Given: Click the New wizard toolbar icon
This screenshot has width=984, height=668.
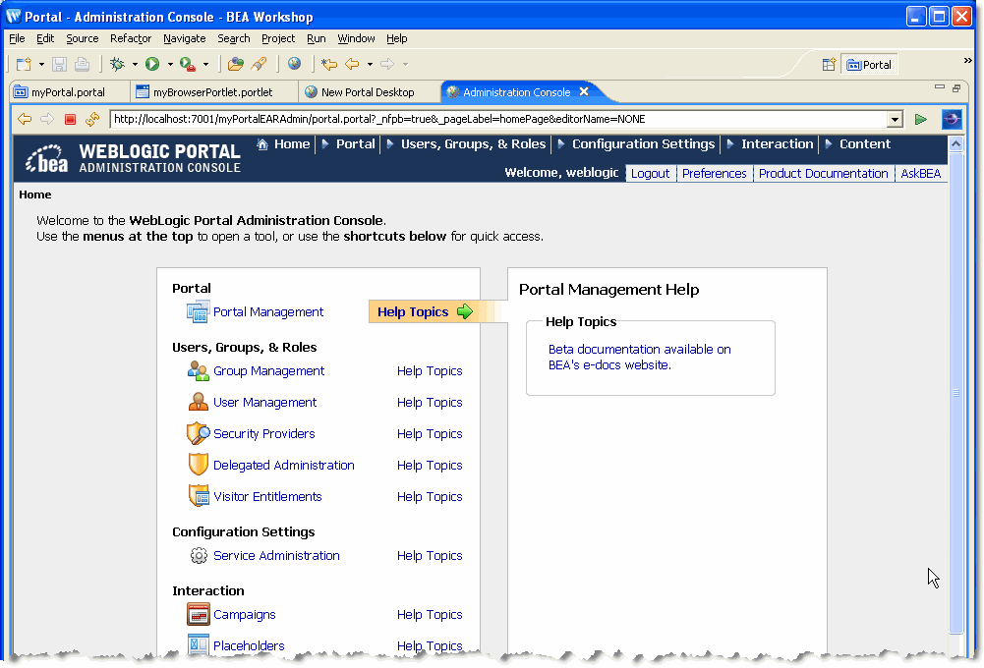Looking at the screenshot, I should [24, 64].
